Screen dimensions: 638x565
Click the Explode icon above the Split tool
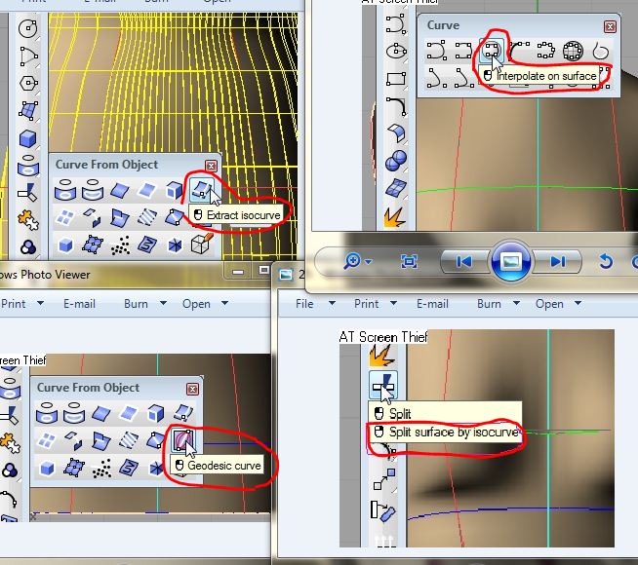point(381,355)
